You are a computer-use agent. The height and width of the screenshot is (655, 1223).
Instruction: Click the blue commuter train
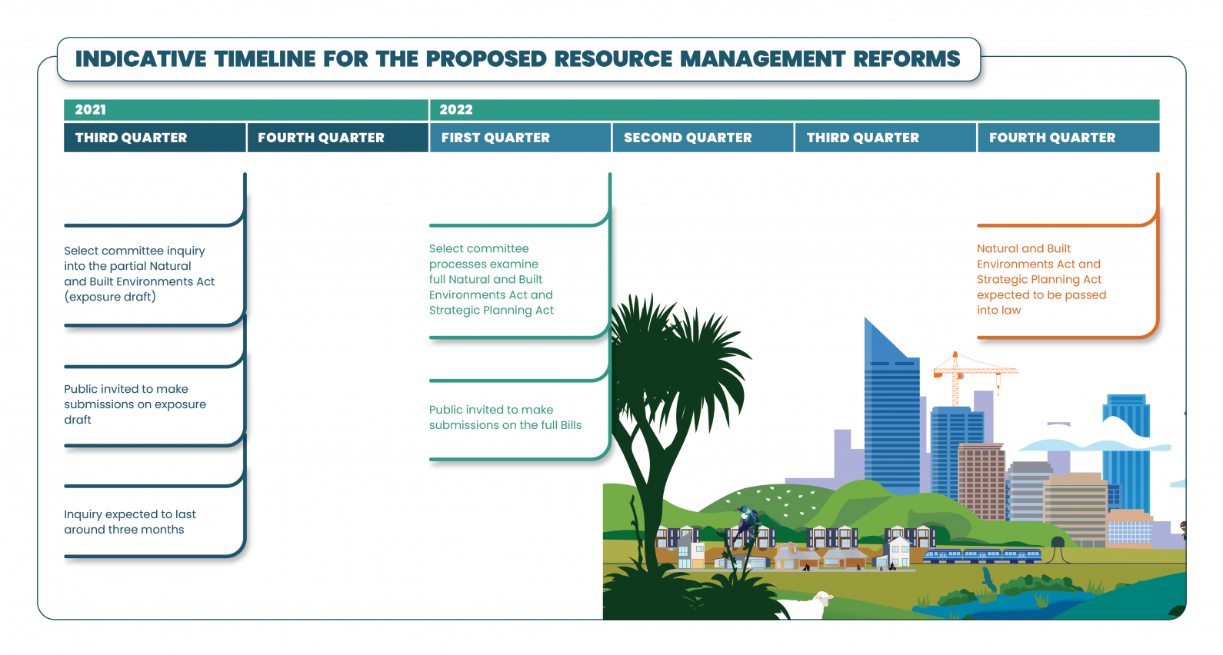pos(981,555)
